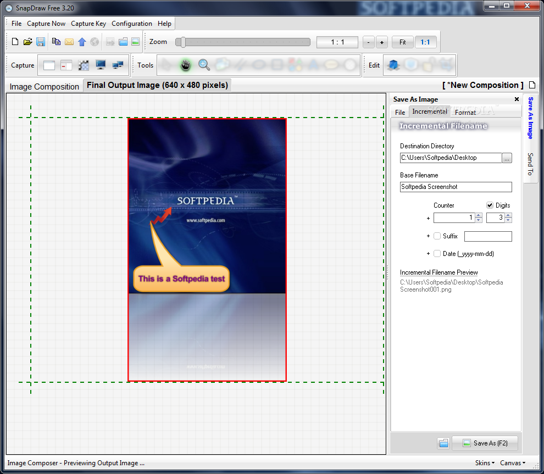Capture all monitors with dual monitor icon
This screenshot has width=544, height=474.
click(118, 65)
